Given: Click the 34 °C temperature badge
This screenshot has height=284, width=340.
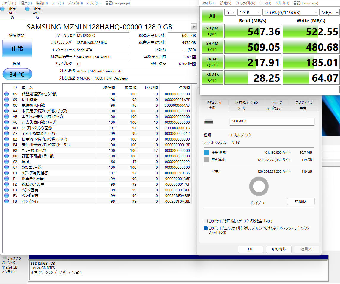Looking at the screenshot, I should tap(17, 74).
